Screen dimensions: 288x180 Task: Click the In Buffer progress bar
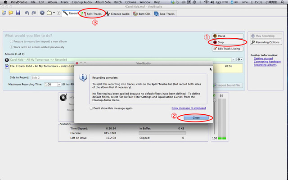coord(162,133)
